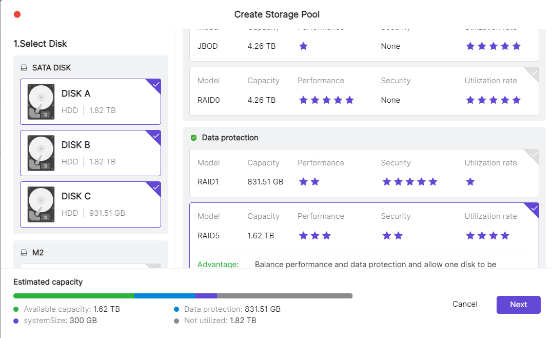Click the DISK C hard drive icon

41,204
